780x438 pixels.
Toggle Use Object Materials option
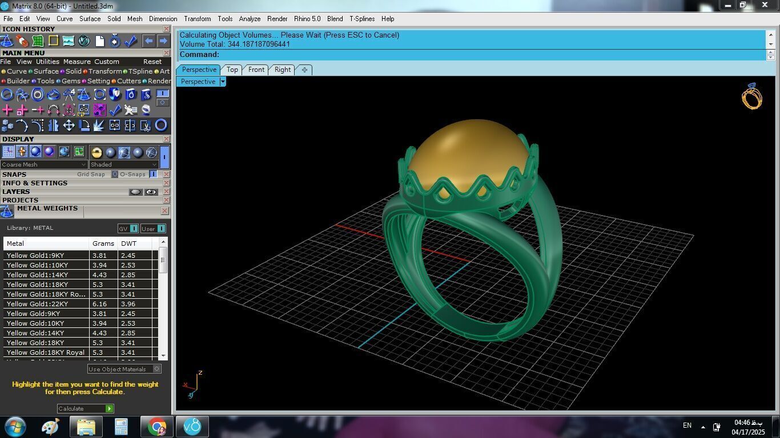click(124, 369)
